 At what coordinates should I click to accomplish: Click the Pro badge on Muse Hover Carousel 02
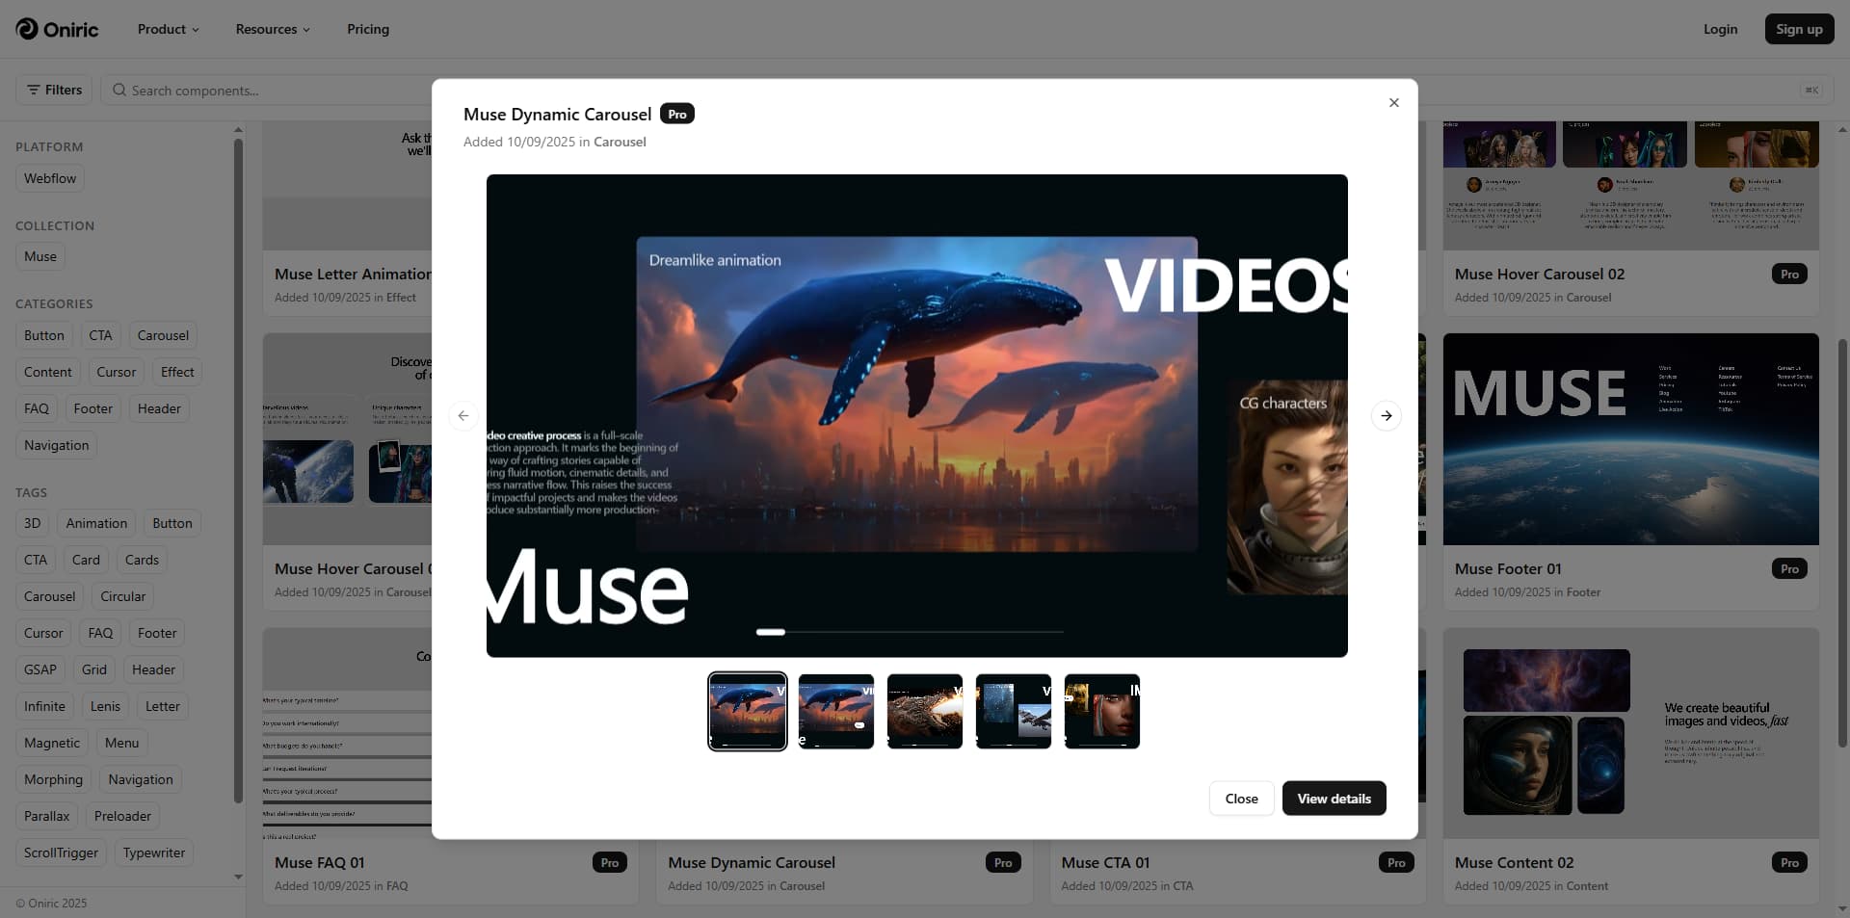(1789, 275)
